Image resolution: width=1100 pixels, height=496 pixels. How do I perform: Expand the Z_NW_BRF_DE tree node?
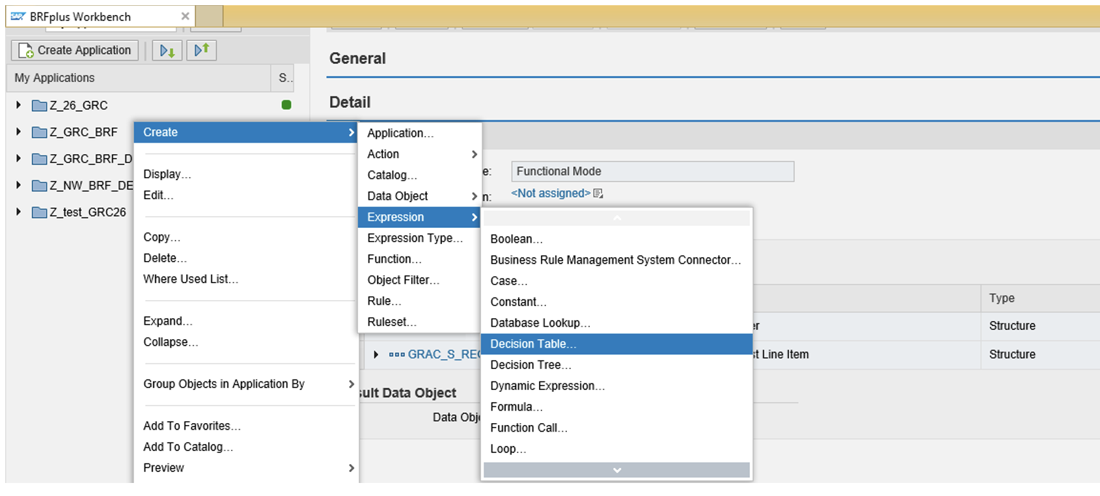pos(18,185)
